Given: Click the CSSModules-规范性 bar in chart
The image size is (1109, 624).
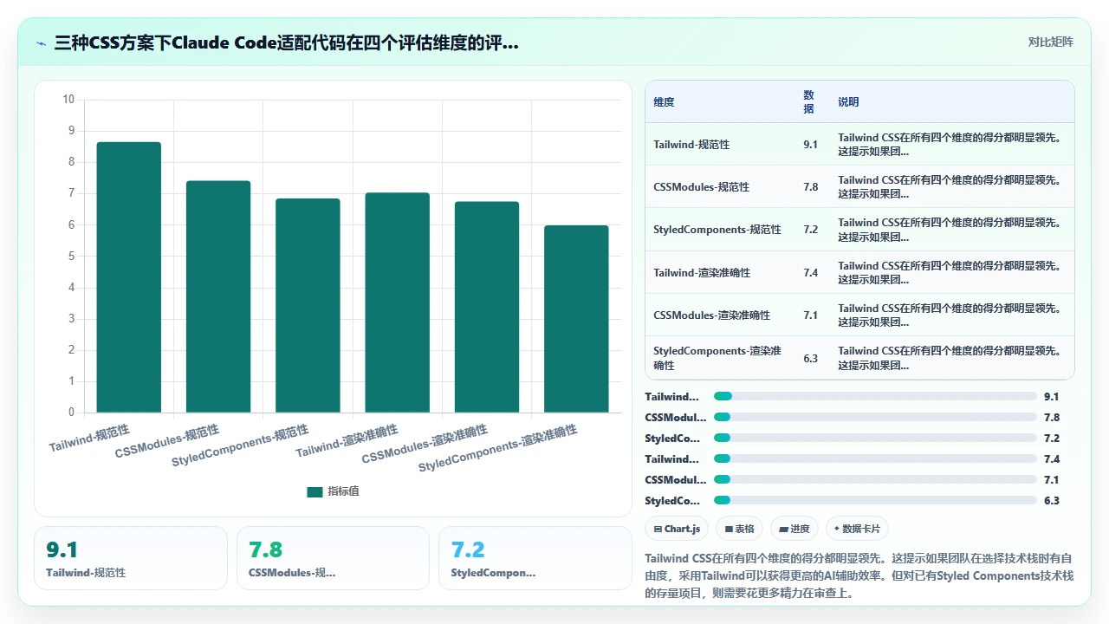Looking at the screenshot, I should pos(218,296).
